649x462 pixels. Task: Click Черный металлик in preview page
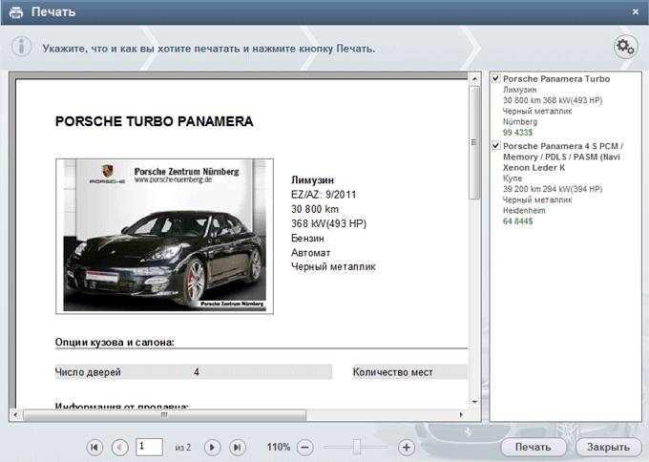point(333,266)
